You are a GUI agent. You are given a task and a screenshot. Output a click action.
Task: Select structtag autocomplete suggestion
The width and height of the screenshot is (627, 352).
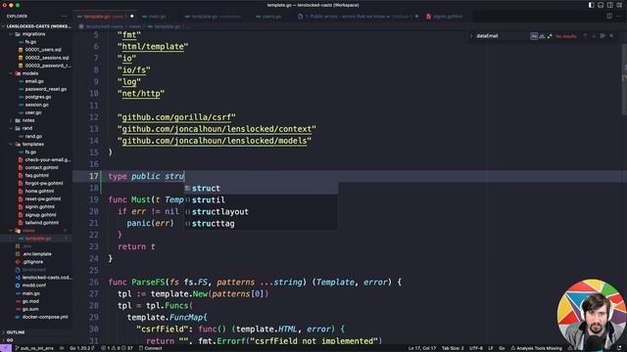point(262,224)
